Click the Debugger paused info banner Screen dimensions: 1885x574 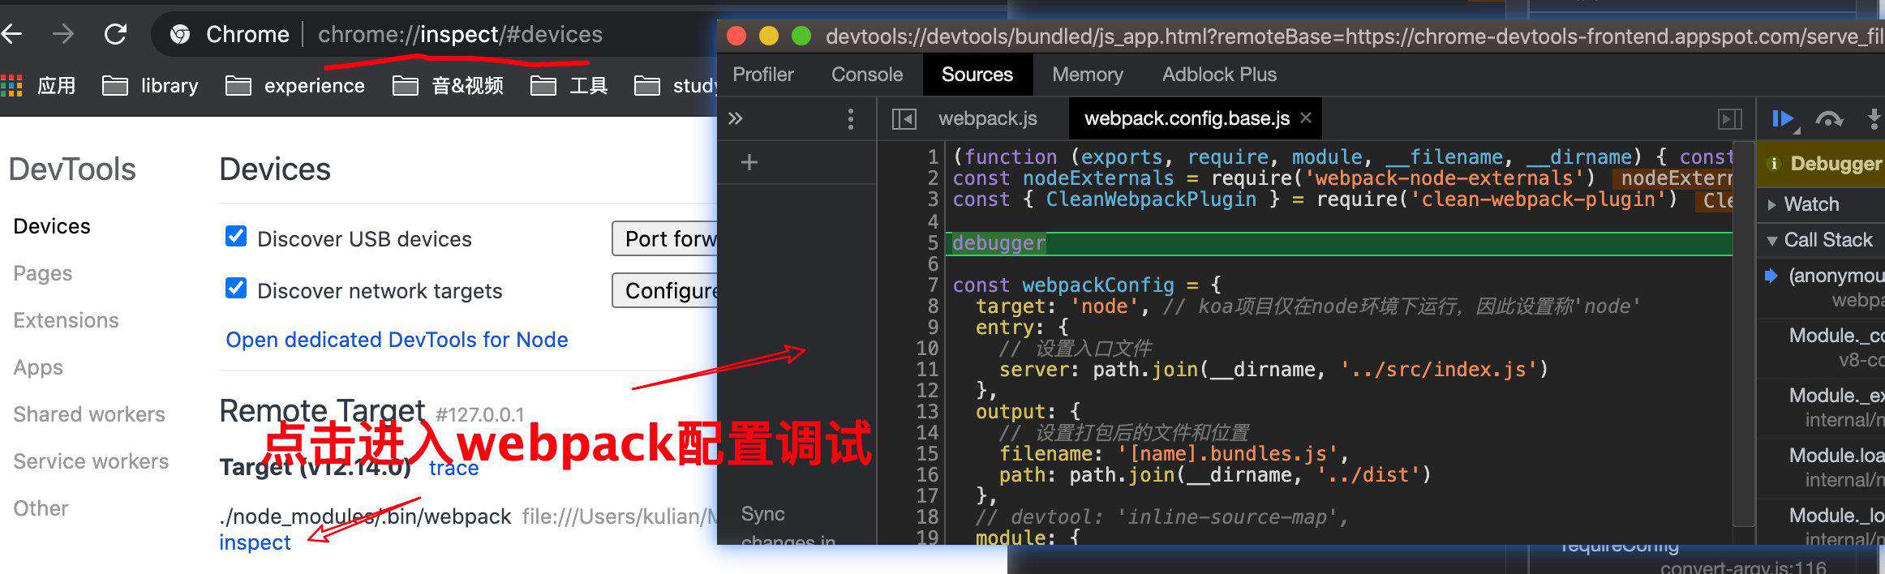pos(1821,164)
